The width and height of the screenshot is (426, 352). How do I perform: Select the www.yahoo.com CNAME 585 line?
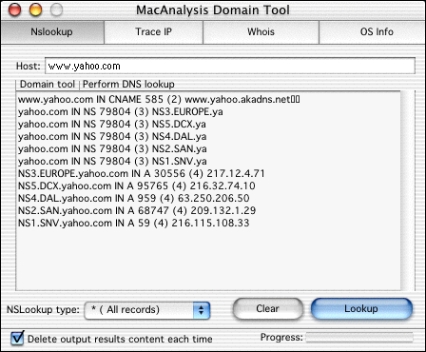click(x=159, y=100)
